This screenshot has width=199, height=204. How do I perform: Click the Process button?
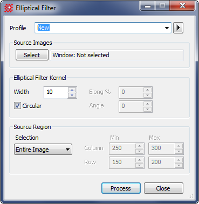click(x=121, y=188)
